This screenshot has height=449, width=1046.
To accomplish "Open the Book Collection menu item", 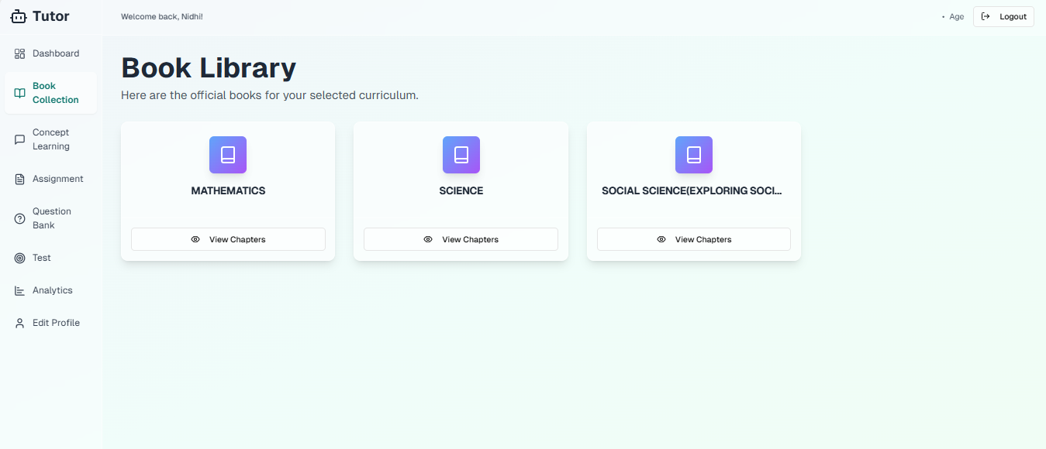I will (x=55, y=93).
